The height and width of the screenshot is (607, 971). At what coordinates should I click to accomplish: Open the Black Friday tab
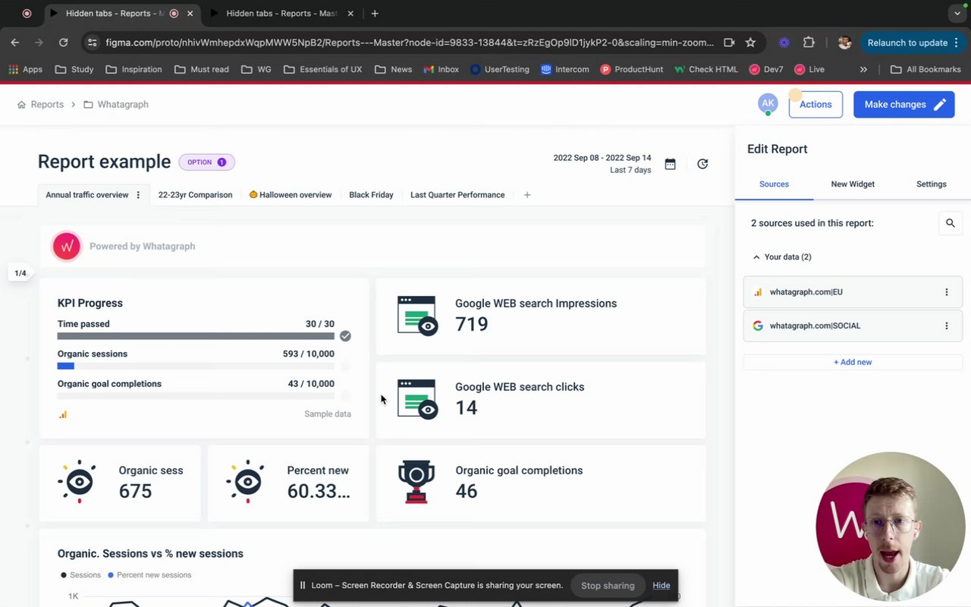(371, 195)
